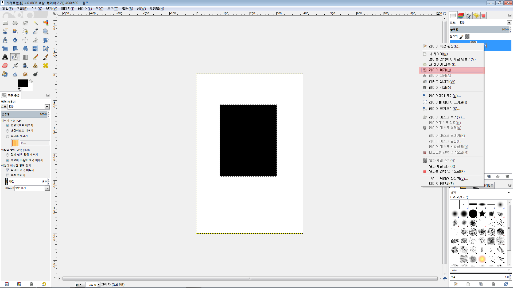This screenshot has width=513, height=288.
Task: Open 색(C) menu
Action: pos(99,9)
